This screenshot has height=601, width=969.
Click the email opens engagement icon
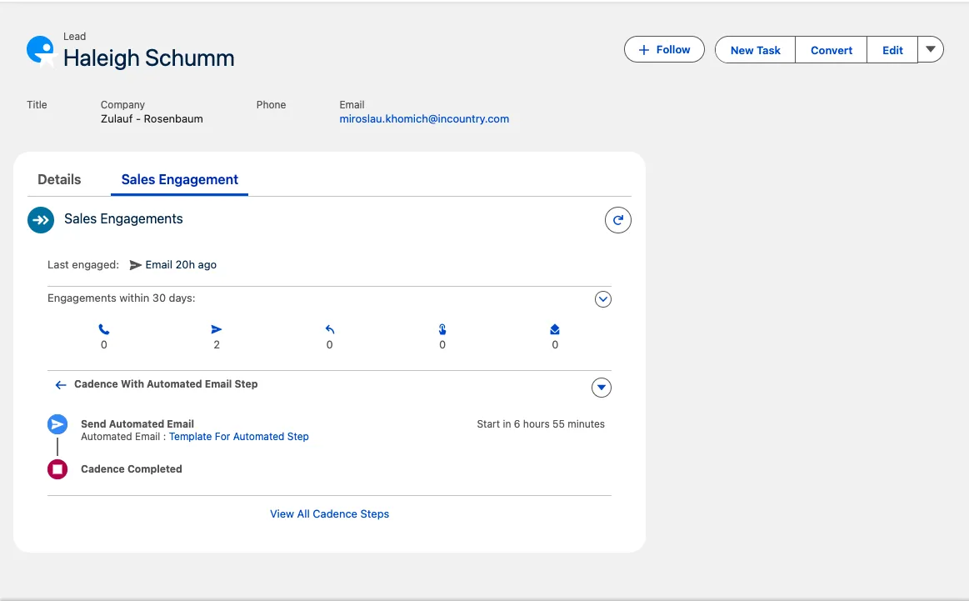click(555, 330)
